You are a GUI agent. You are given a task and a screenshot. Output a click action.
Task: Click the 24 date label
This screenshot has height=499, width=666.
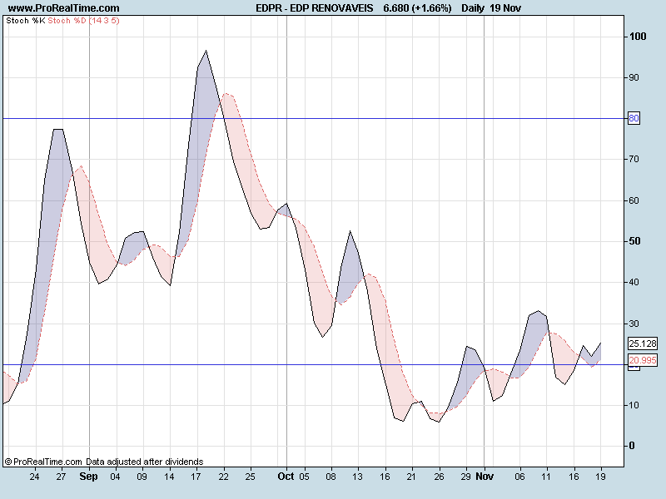pos(34,477)
